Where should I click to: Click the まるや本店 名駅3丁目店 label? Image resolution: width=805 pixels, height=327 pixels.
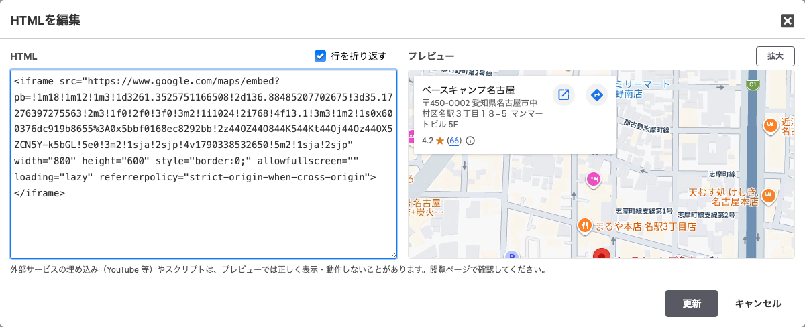(x=645, y=226)
